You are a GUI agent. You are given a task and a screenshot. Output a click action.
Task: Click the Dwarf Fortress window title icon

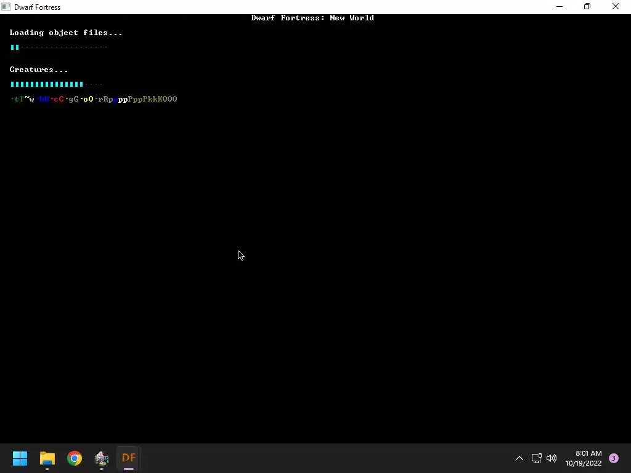point(6,7)
